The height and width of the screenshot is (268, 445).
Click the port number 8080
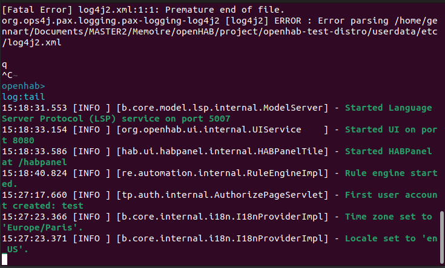(x=14, y=140)
